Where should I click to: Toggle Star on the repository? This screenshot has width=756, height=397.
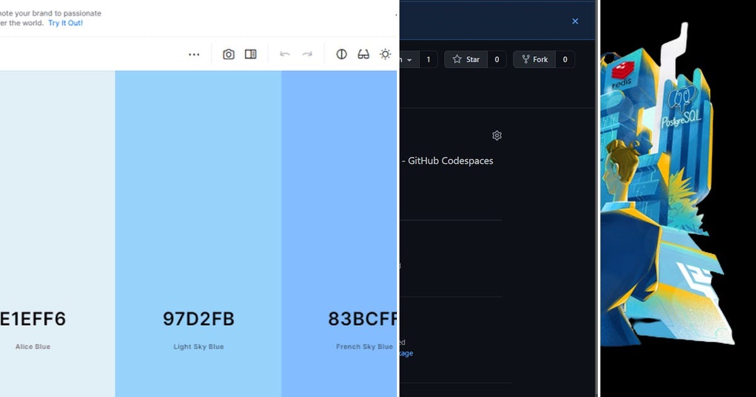click(470, 59)
